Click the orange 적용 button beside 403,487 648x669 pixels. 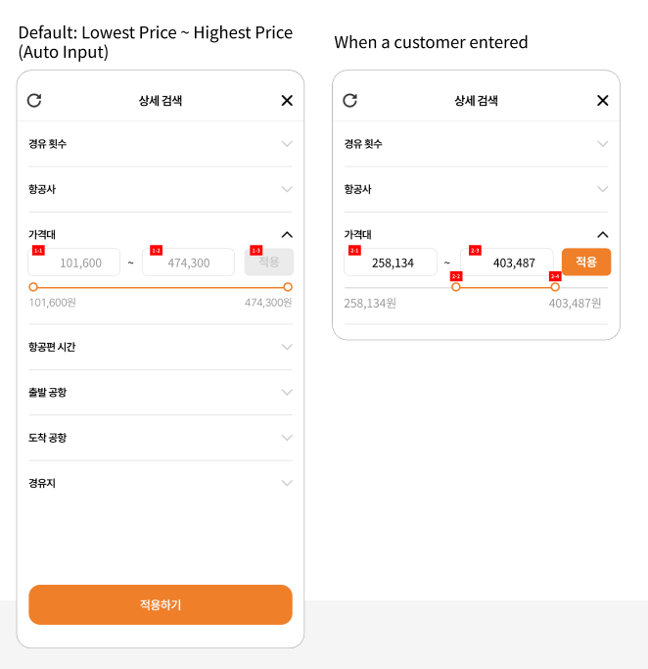coord(586,263)
